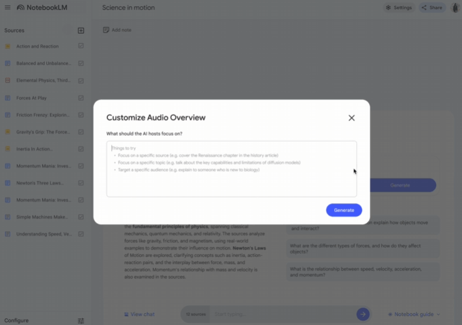Uncheck Newton's Three Laws source checkbox
This screenshot has width=462, height=325.
[x=81, y=183]
